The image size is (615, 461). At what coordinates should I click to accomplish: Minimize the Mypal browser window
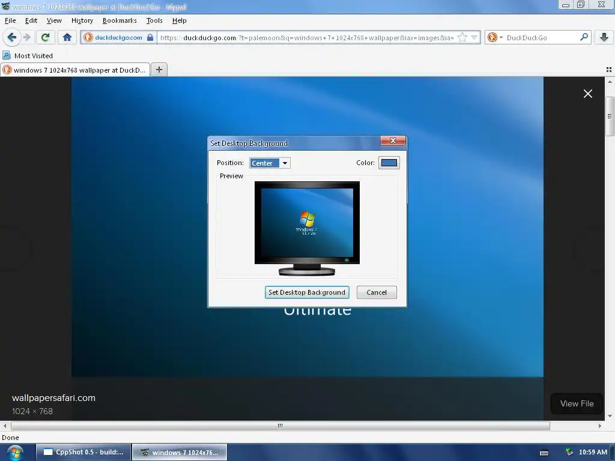tap(566, 5)
